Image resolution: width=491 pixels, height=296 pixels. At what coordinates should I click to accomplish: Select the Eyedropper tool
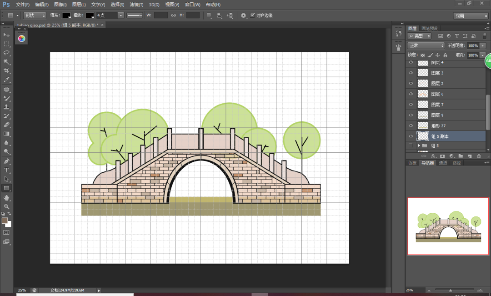(x=7, y=80)
